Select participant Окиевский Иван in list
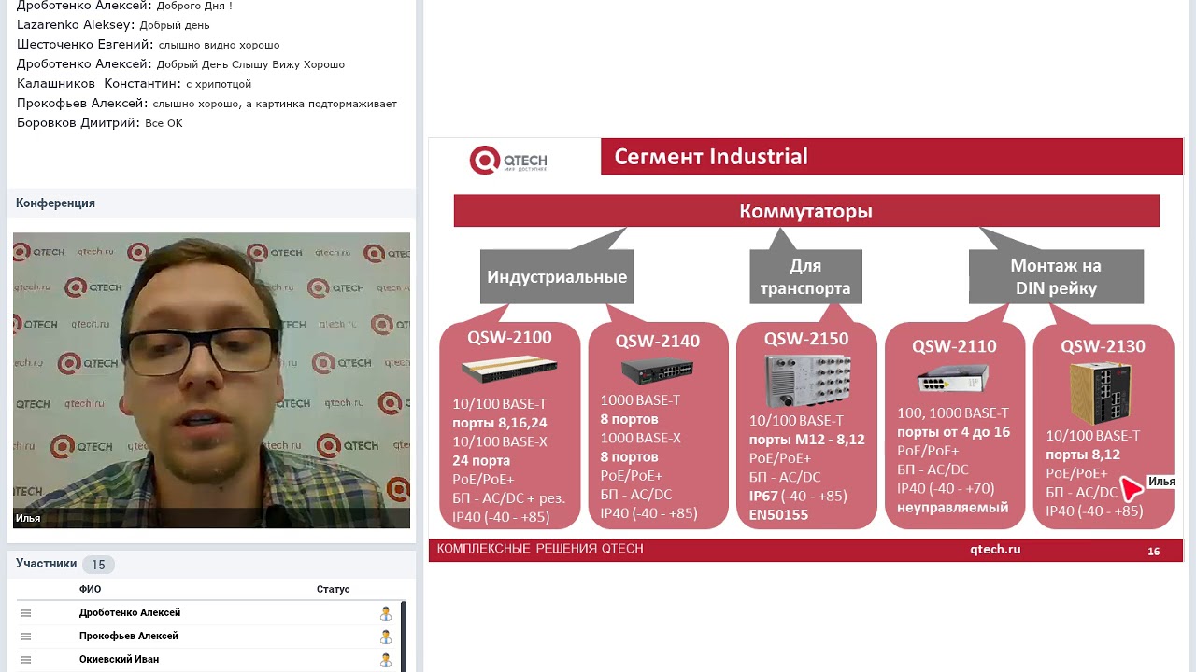1196x672 pixels. point(119,660)
